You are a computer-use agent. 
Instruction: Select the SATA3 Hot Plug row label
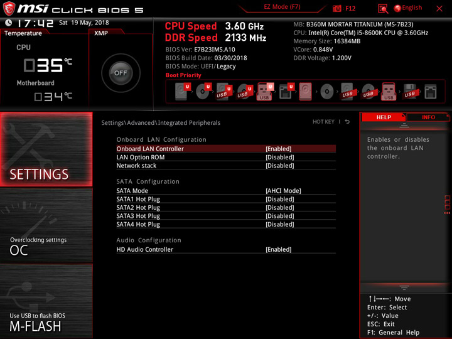click(138, 215)
